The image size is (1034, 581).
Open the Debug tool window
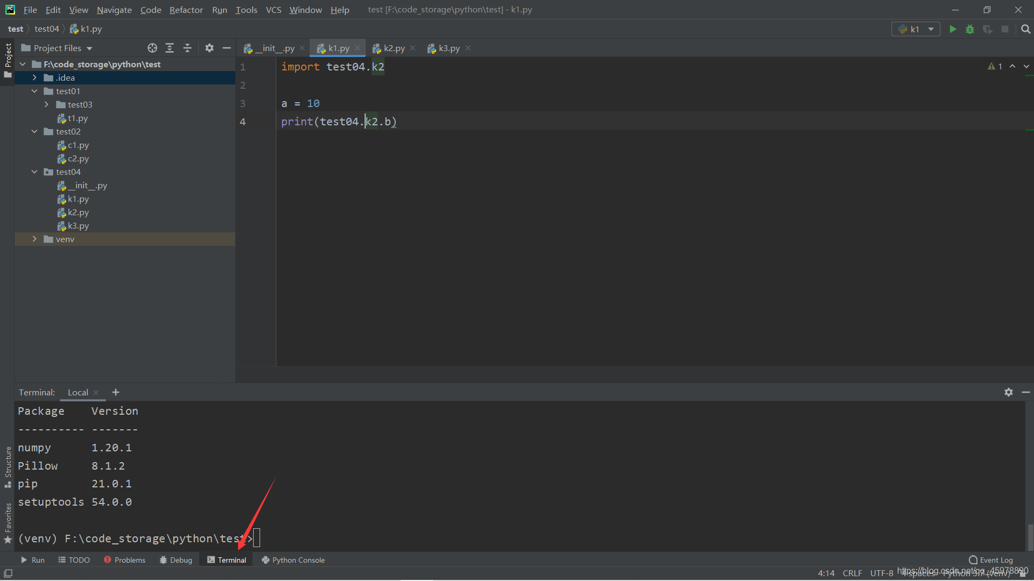point(176,560)
